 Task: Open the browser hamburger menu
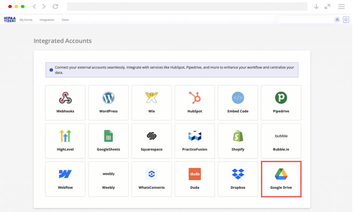pyautogui.click(x=342, y=7)
